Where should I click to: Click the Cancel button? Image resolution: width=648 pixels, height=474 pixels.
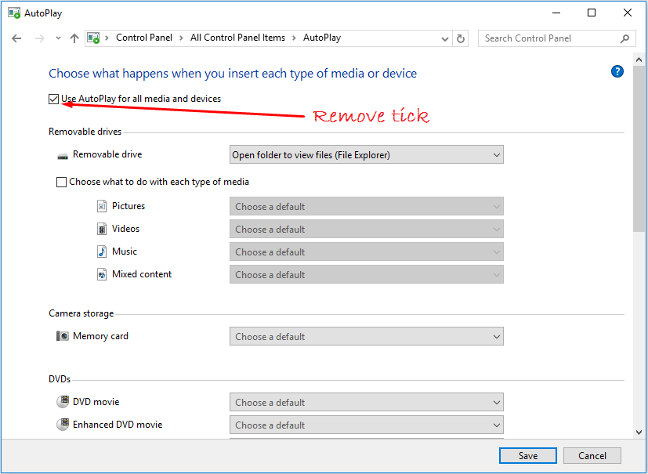tap(592, 456)
